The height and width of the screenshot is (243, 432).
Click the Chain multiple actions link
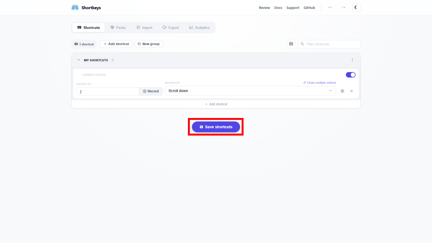[x=320, y=83]
